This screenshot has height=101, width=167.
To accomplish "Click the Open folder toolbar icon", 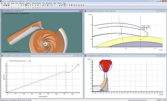I will pyautogui.click(x=4, y=5).
